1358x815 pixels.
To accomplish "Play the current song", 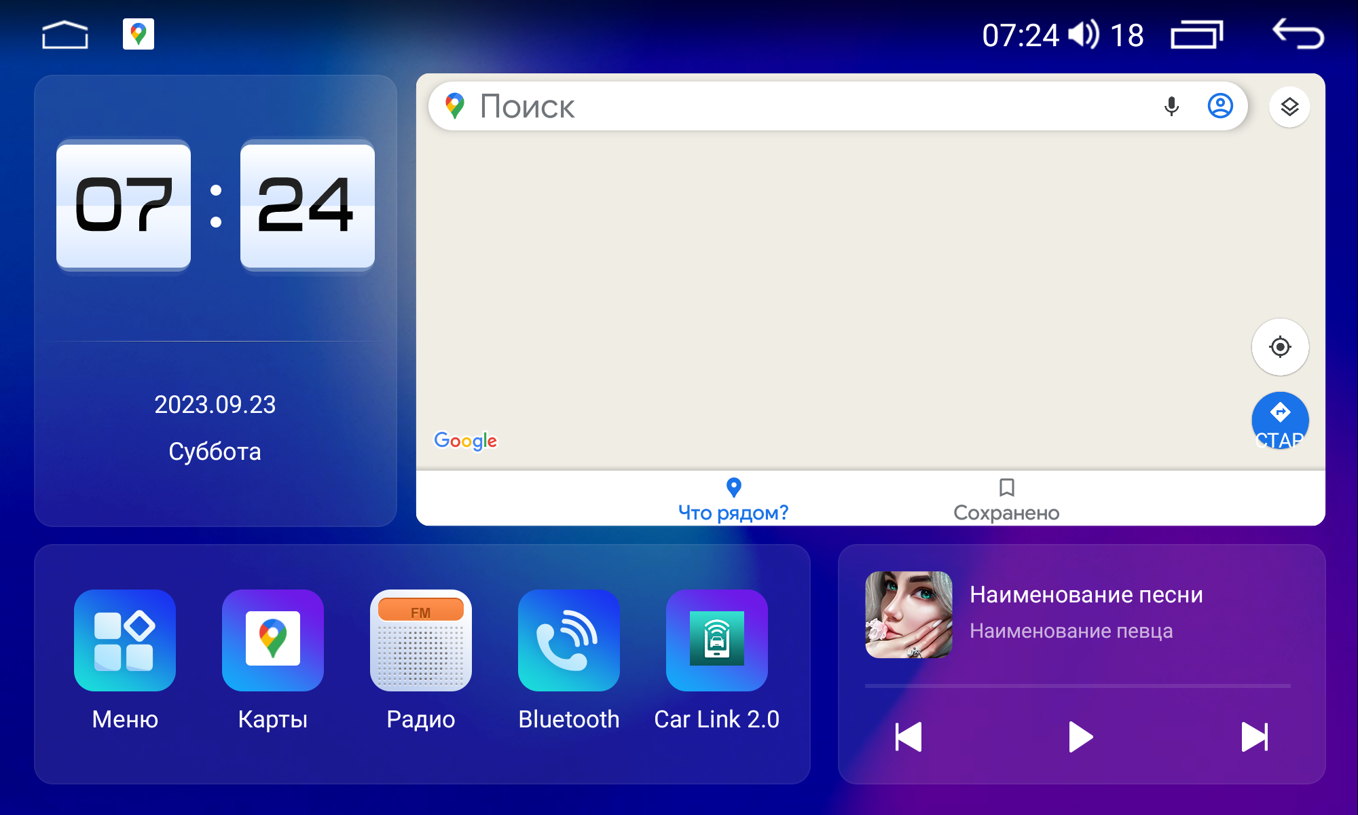I will click(1080, 737).
